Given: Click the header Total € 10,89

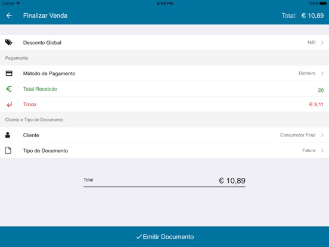Looking at the screenshot, I should point(303,16).
